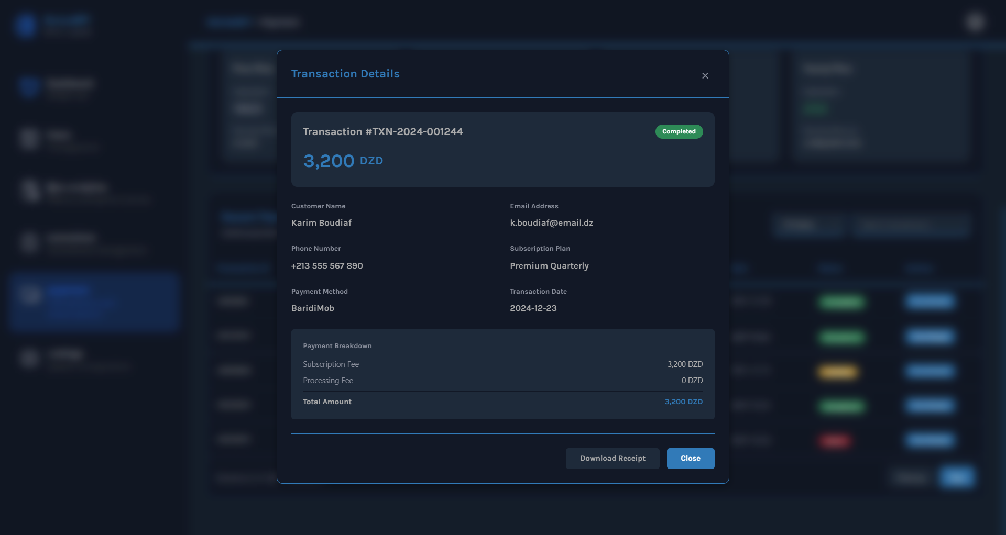Select the 0 DZD processing fee value
Viewport: 1006px width, 535px height.
coord(692,381)
